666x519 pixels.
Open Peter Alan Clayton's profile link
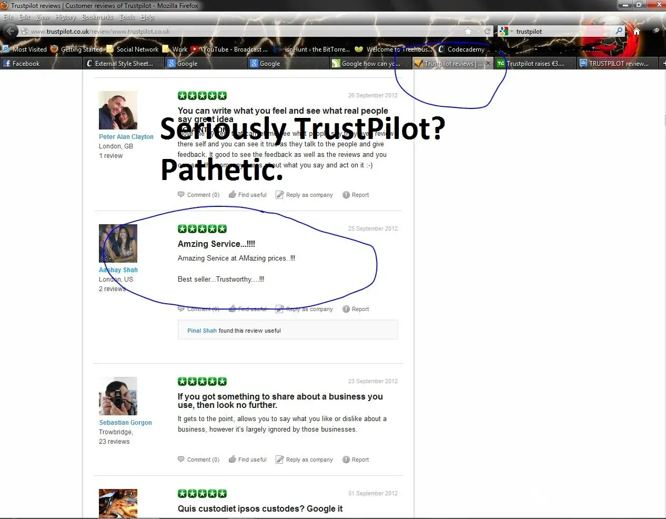pos(126,137)
